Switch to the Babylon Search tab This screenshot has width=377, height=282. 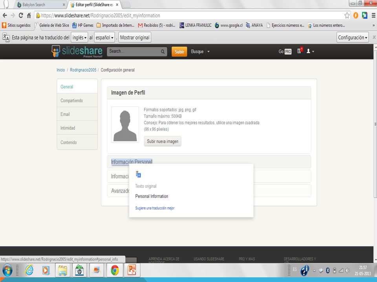(41, 5)
